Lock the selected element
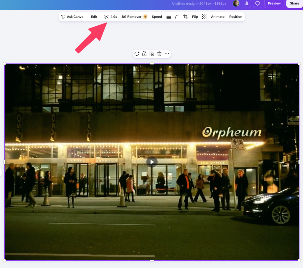Viewport: 303px width, 268px height. (144, 54)
